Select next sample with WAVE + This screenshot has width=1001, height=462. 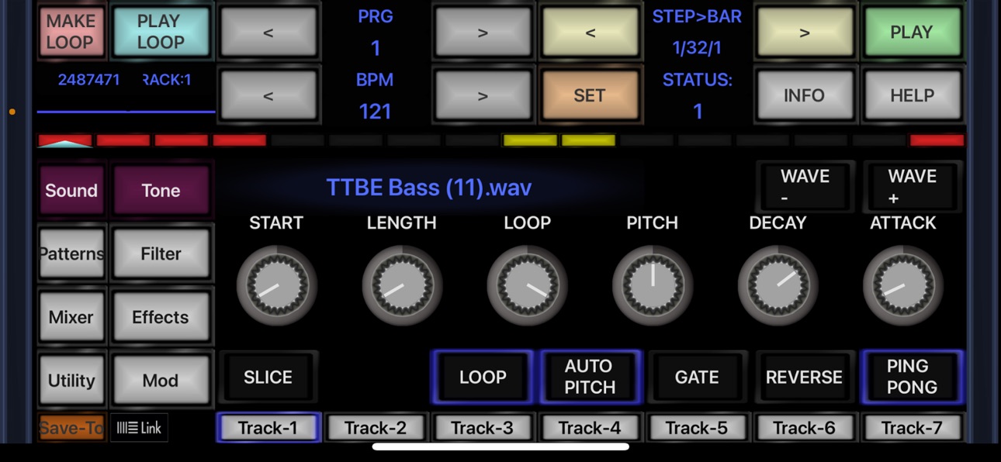(x=912, y=187)
